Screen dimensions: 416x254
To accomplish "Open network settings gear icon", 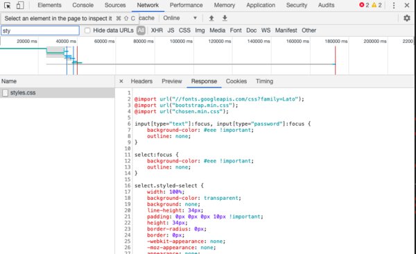I will point(407,18).
